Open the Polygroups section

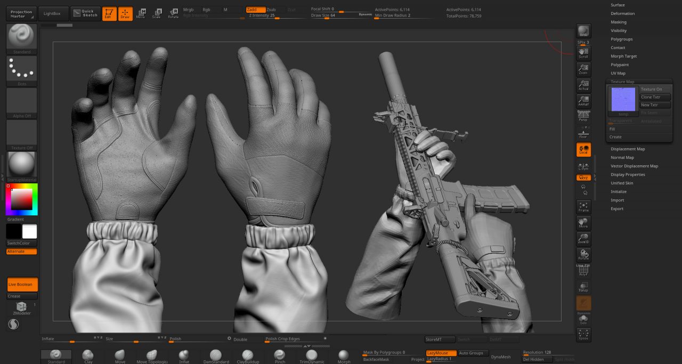pos(621,39)
